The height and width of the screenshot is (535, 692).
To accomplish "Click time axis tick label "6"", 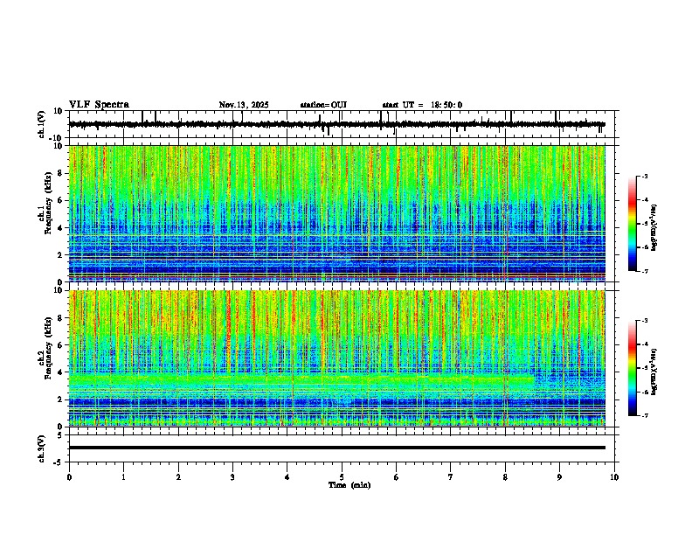I will 397,477.
